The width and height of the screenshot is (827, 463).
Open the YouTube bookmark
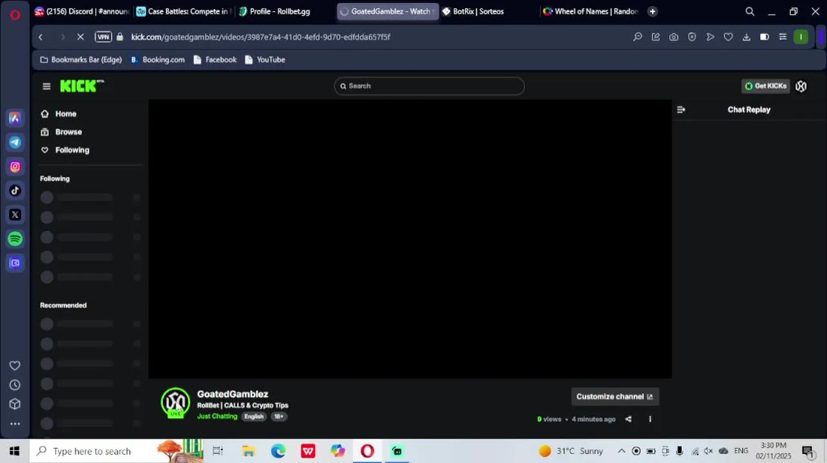(x=265, y=60)
